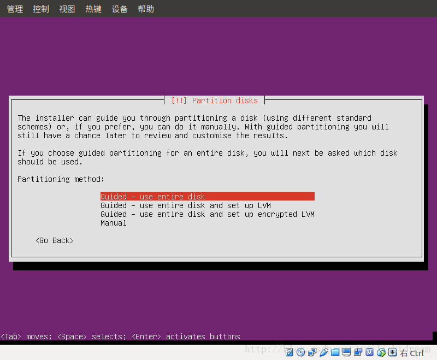Choose Manual partitioning method

point(113,223)
